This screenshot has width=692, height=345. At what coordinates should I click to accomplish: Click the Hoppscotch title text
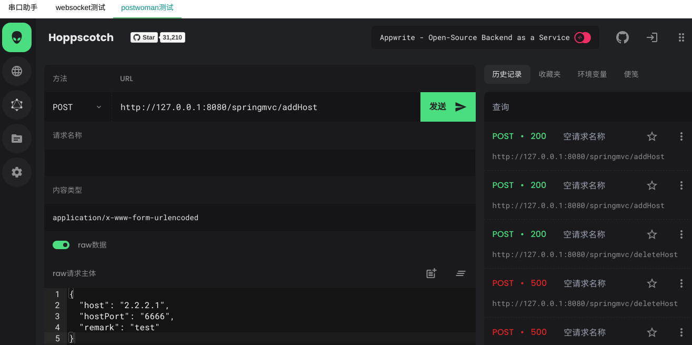[x=81, y=37]
